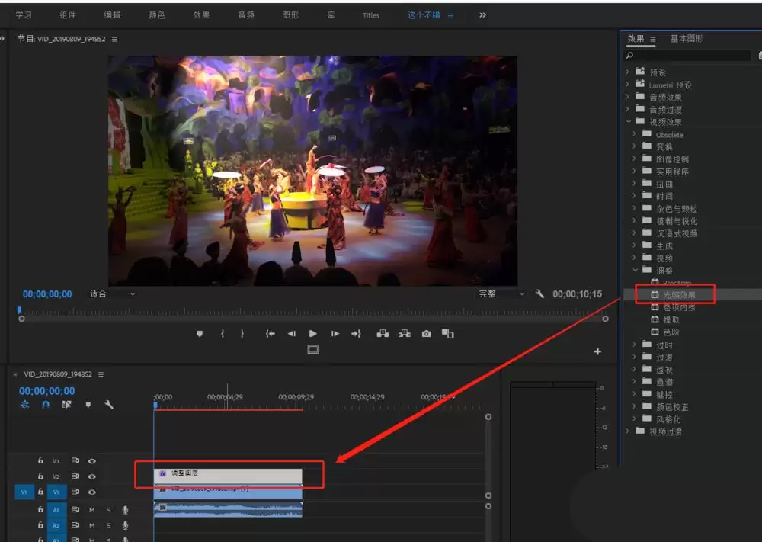Toggle V3 track eye visibility
The height and width of the screenshot is (542, 762).
point(92,461)
